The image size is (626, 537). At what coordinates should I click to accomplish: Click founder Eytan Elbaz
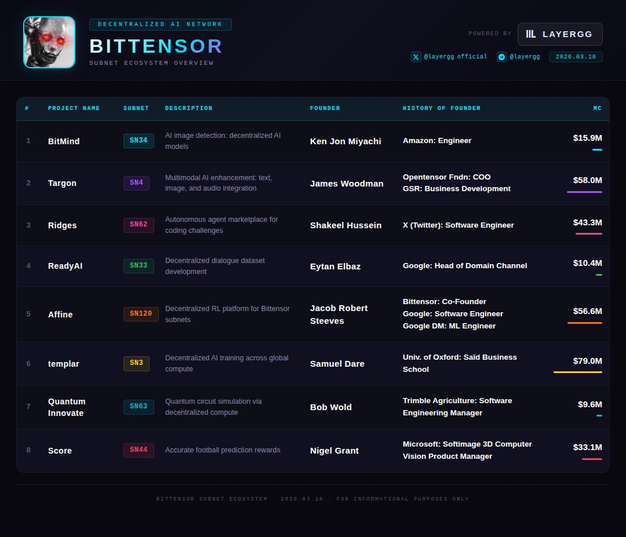(336, 266)
